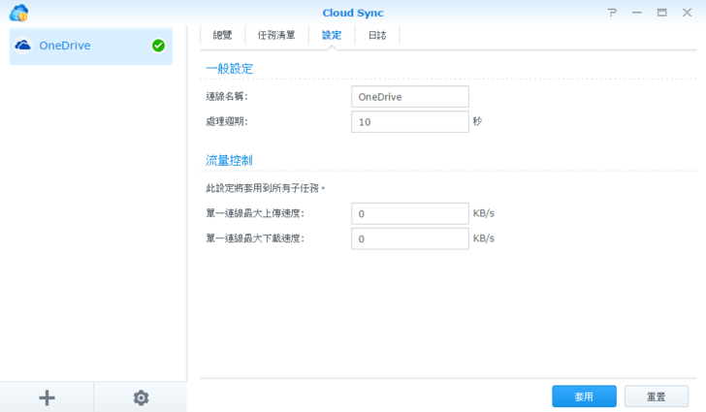
Task: Focus the 單一連線最大下載速度 field
Action: pyautogui.click(x=409, y=238)
